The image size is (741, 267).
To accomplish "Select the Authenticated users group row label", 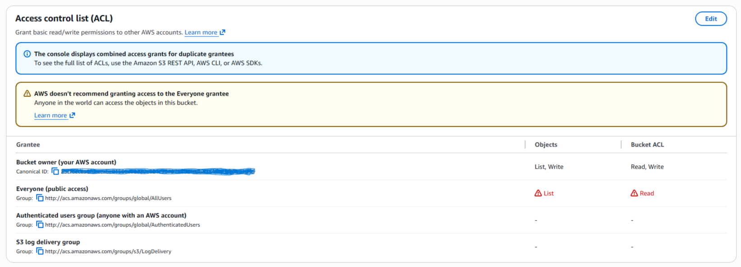I will (x=101, y=216).
